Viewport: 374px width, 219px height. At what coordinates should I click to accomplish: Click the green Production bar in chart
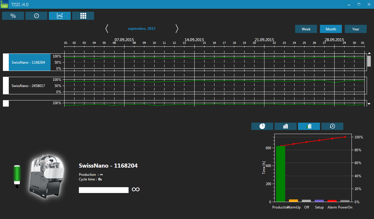[x=280, y=174]
